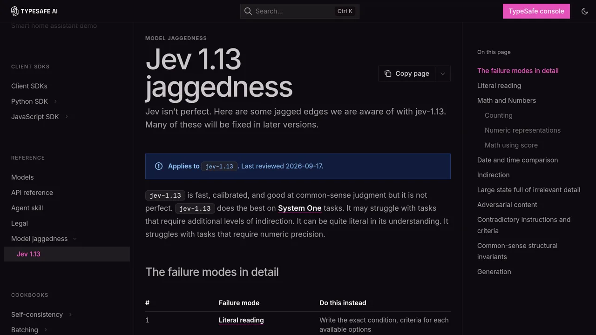Follow the System One link

click(x=300, y=208)
